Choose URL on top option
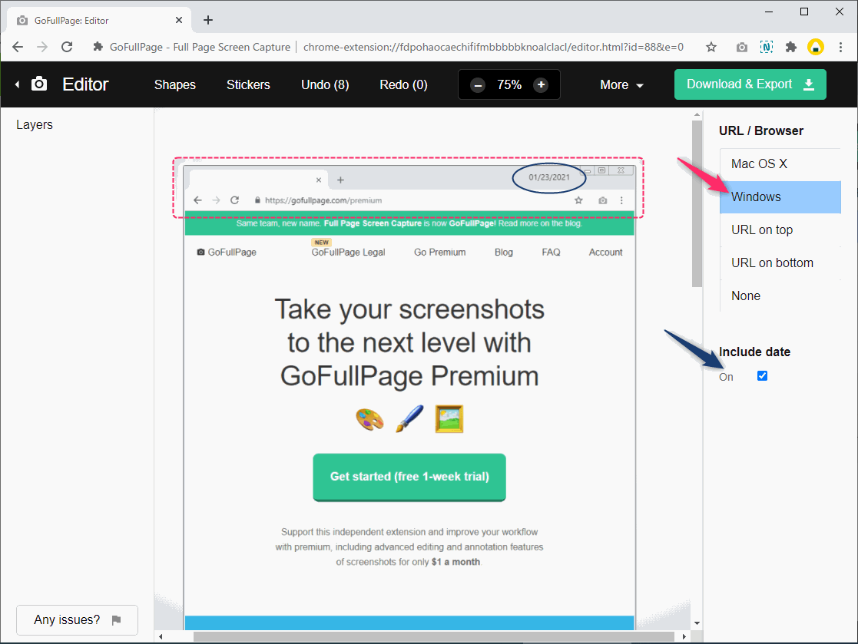The height and width of the screenshot is (644, 858). tap(780, 230)
